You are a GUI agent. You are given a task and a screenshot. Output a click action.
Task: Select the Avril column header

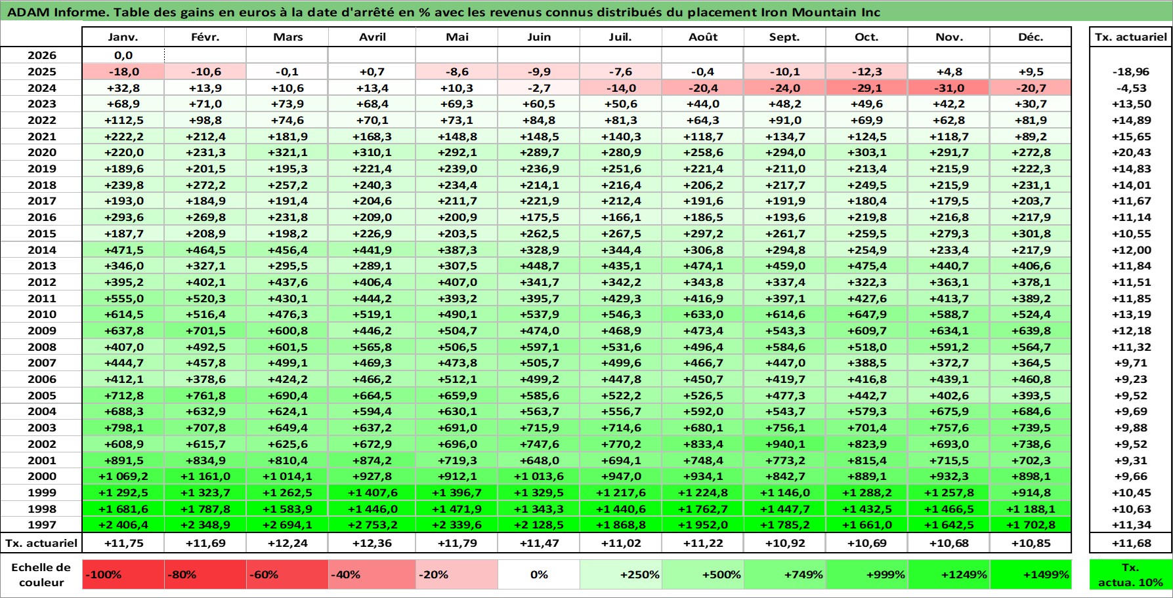pos(372,37)
